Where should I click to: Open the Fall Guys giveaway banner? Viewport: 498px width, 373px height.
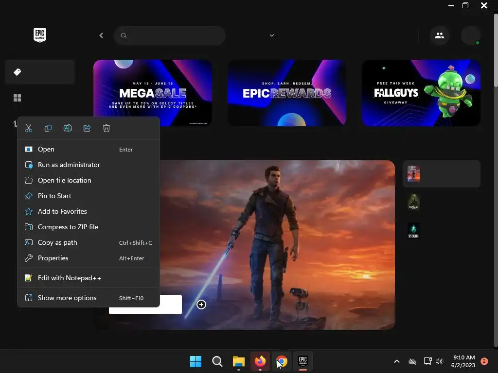click(x=421, y=93)
